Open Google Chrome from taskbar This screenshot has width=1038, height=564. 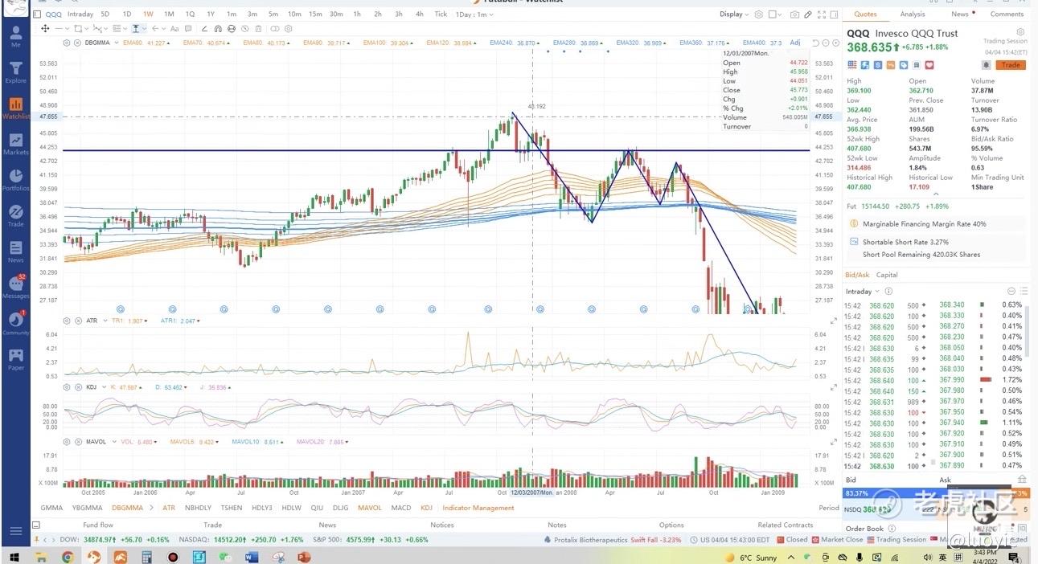click(x=68, y=557)
